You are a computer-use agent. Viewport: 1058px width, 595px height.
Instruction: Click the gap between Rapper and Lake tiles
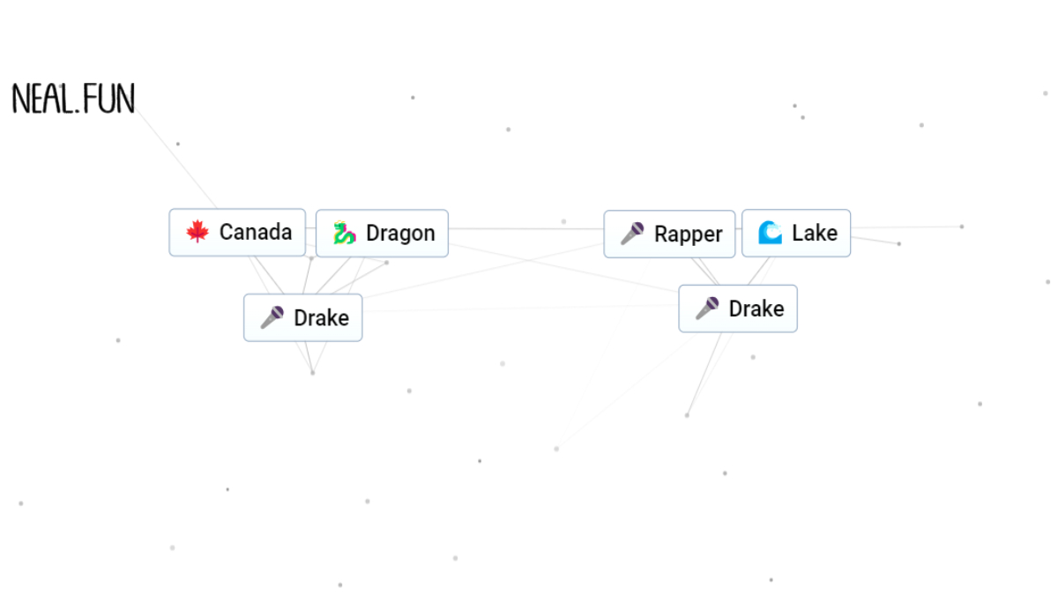coord(739,220)
